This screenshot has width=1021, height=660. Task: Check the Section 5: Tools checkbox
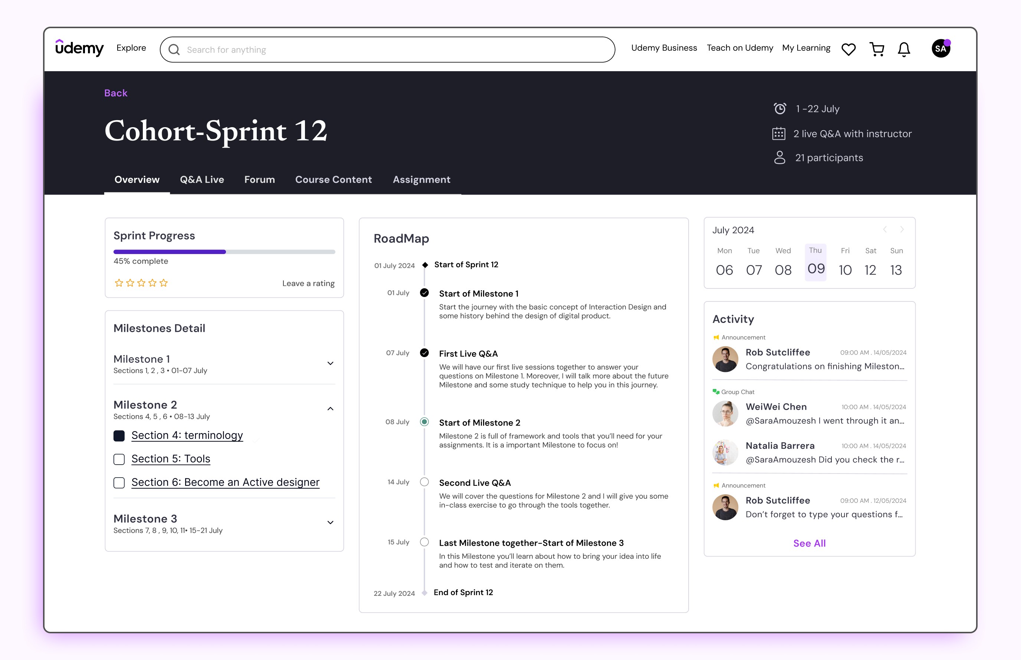tap(119, 459)
